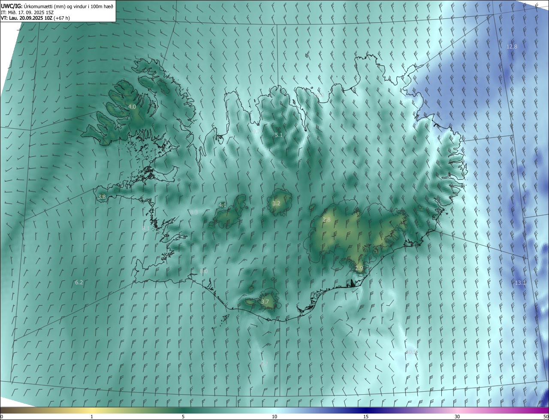The width and height of the screenshot is (549, 420).
Task: Click the 1 label on color scale
Action: click(x=92, y=417)
